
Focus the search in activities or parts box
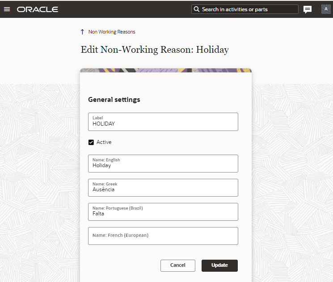pos(248,9)
